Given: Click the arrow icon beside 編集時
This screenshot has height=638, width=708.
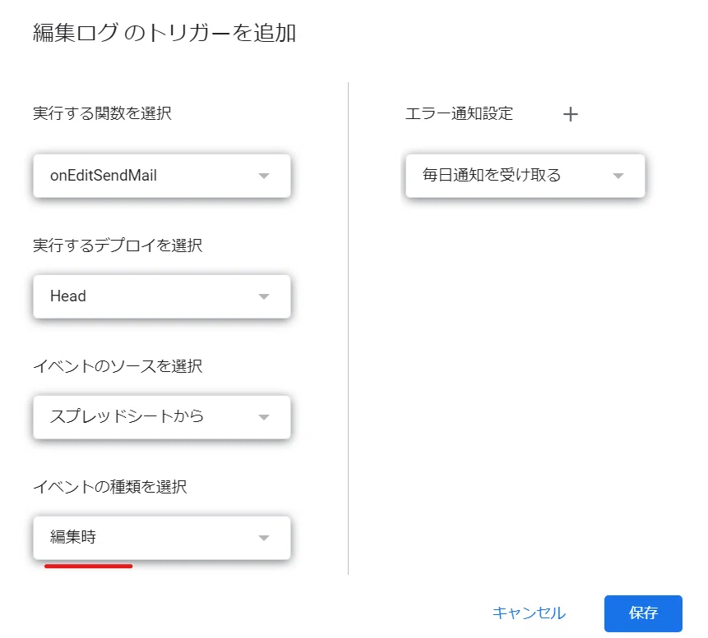Looking at the screenshot, I should tap(264, 538).
